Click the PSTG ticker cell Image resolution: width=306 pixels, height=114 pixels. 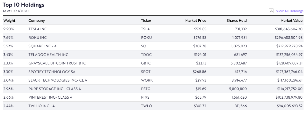pos(146,89)
